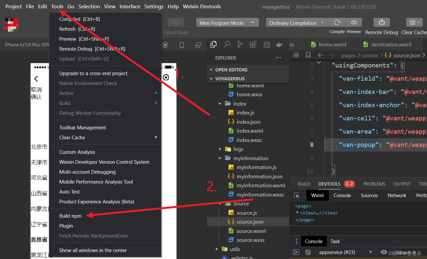
Task: Switch to the Network devtools tab
Action: [397, 195]
